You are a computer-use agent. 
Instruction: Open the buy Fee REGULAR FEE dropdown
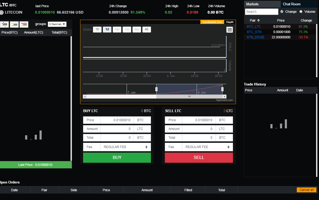click(x=126, y=147)
